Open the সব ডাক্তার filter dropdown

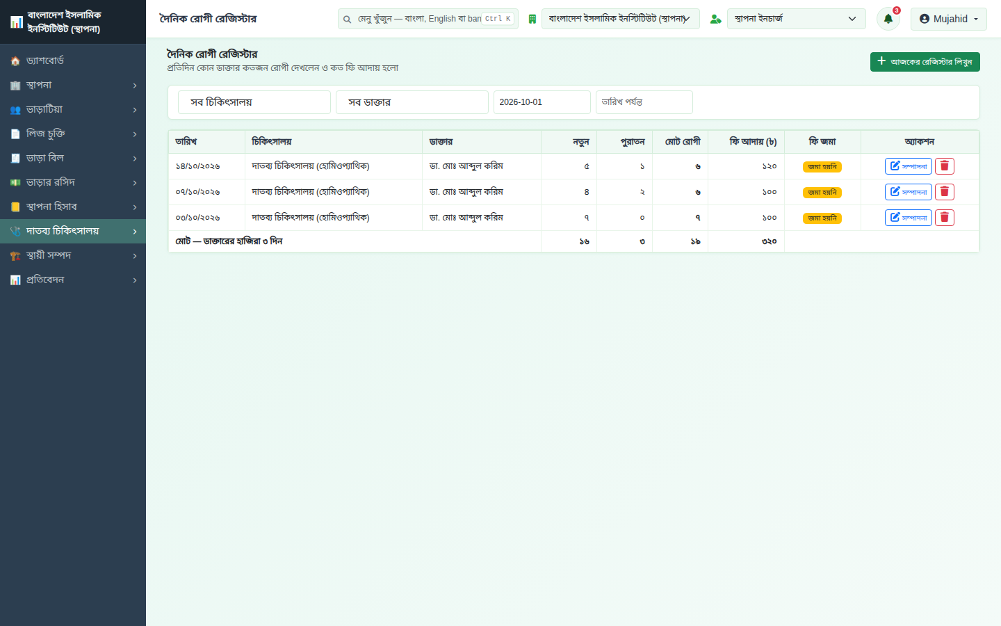pos(412,102)
